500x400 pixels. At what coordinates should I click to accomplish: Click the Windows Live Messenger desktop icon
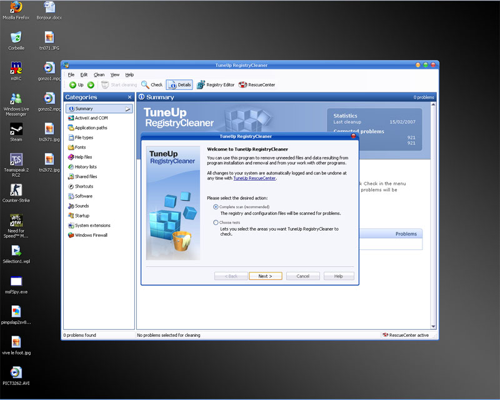pyautogui.click(x=16, y=104)
